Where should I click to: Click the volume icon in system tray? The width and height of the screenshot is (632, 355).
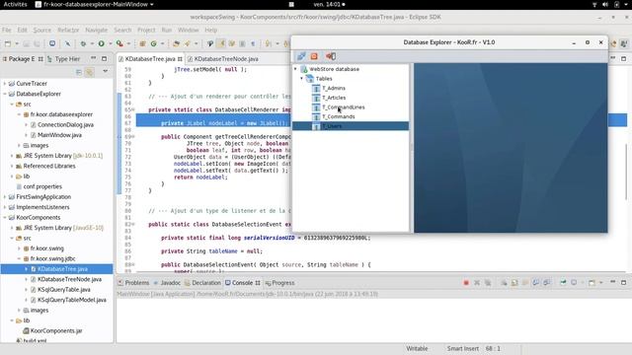[x=605, y=4]
